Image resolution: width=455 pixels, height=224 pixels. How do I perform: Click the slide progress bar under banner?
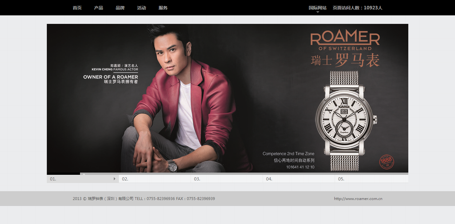point(227,173)
